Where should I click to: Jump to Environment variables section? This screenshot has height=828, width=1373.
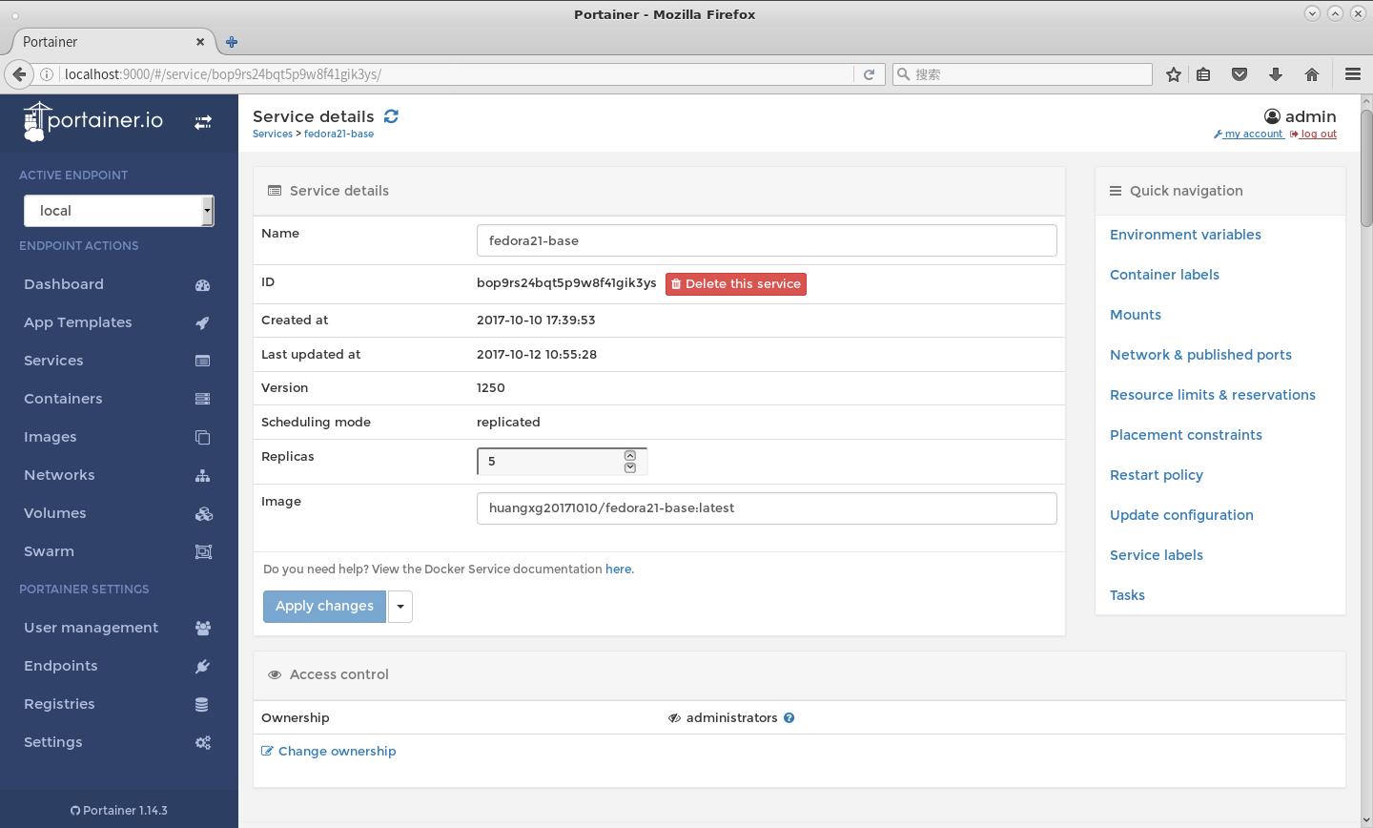pos(1185,235)
